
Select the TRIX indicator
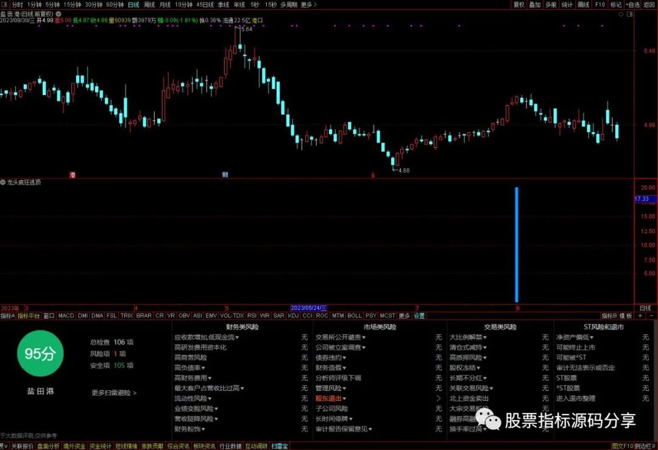click(126, 316)
